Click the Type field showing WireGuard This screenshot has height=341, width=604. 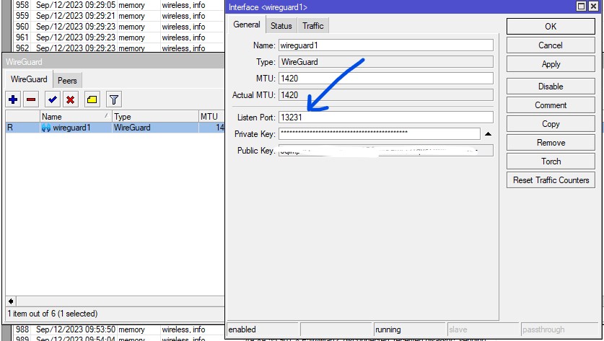tap(385, 62)
